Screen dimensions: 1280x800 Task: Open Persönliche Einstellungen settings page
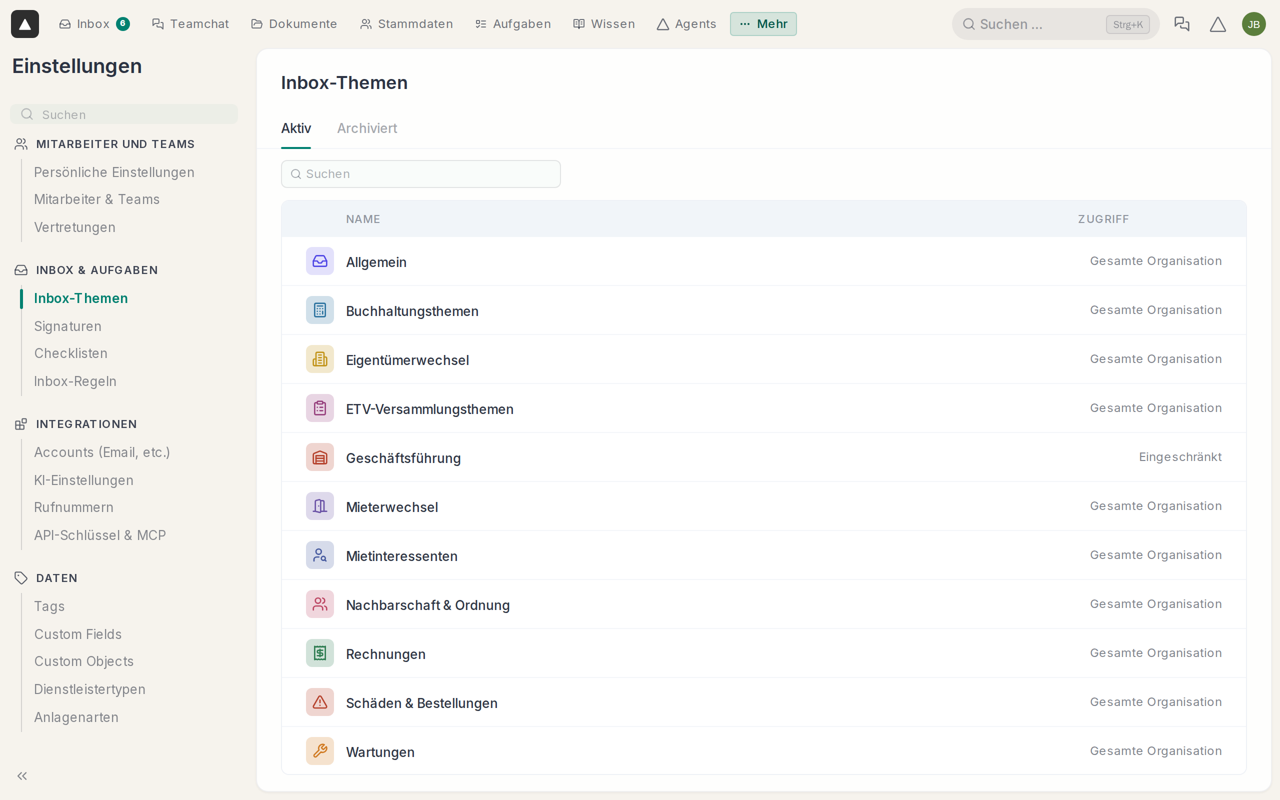click(114, 172)
